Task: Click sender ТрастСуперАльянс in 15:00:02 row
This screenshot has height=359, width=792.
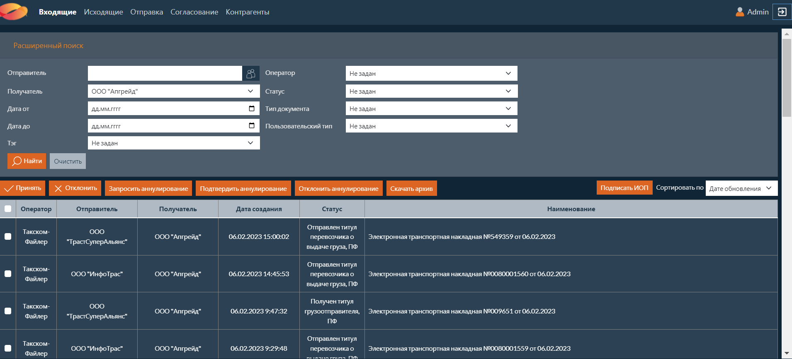Action: (97, 236)
